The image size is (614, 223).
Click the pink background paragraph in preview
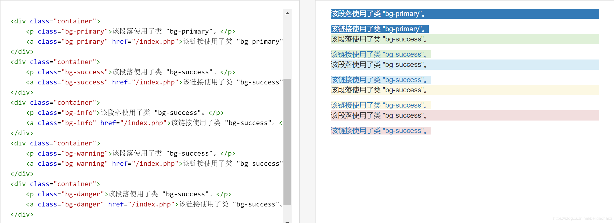coord(465,115)
